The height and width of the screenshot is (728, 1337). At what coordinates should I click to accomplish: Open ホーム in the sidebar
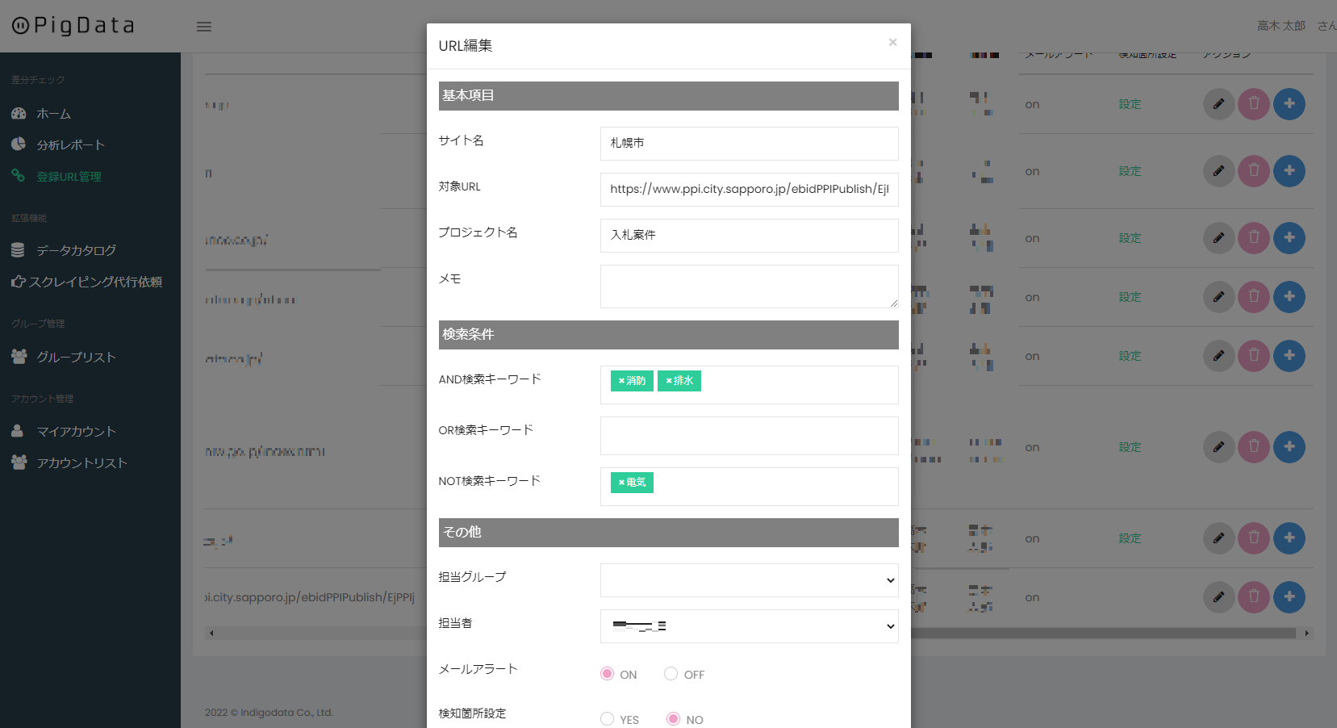pos(53,114)
